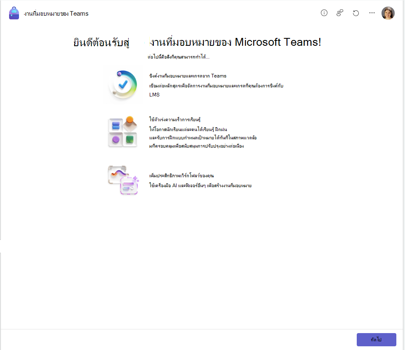Click the user profile avatar picture
This screenshot has height=350, width=405.
(x=388, y=13)
